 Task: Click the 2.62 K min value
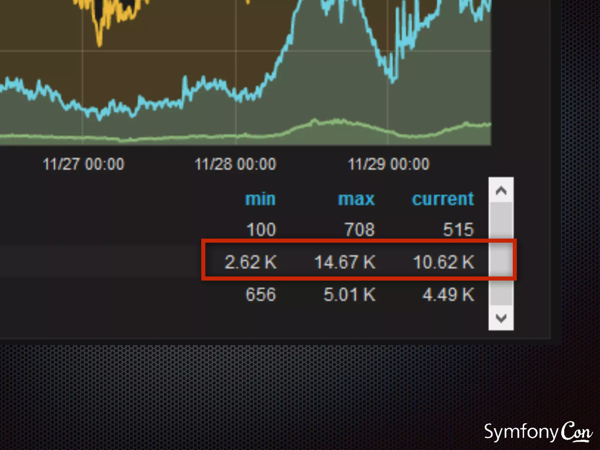tap(250, 262)
